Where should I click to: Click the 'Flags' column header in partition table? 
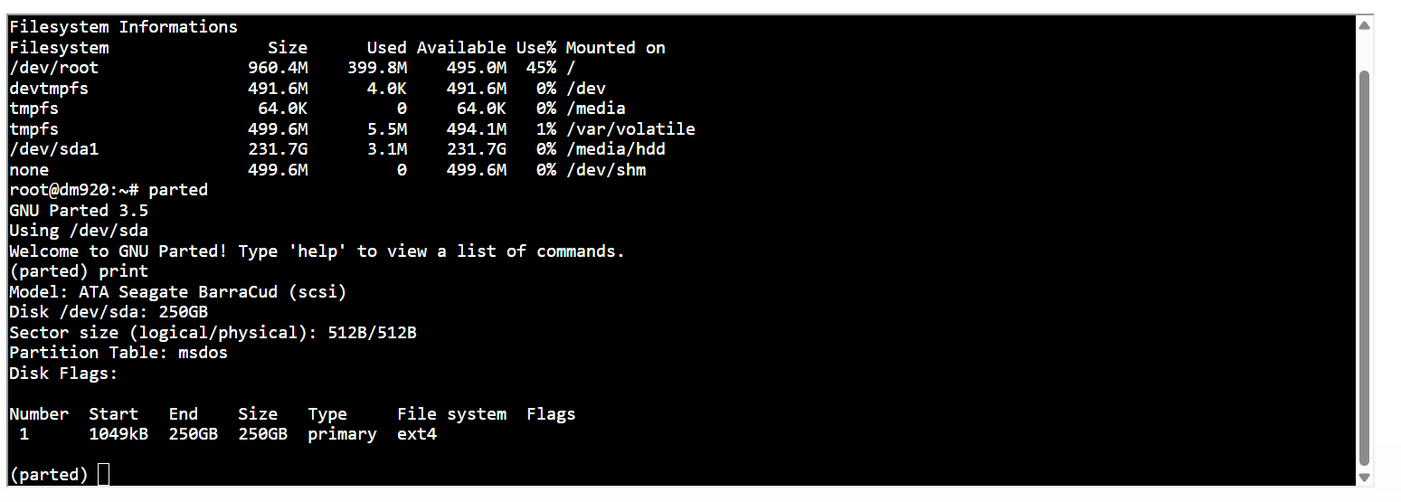pos(552,414)
